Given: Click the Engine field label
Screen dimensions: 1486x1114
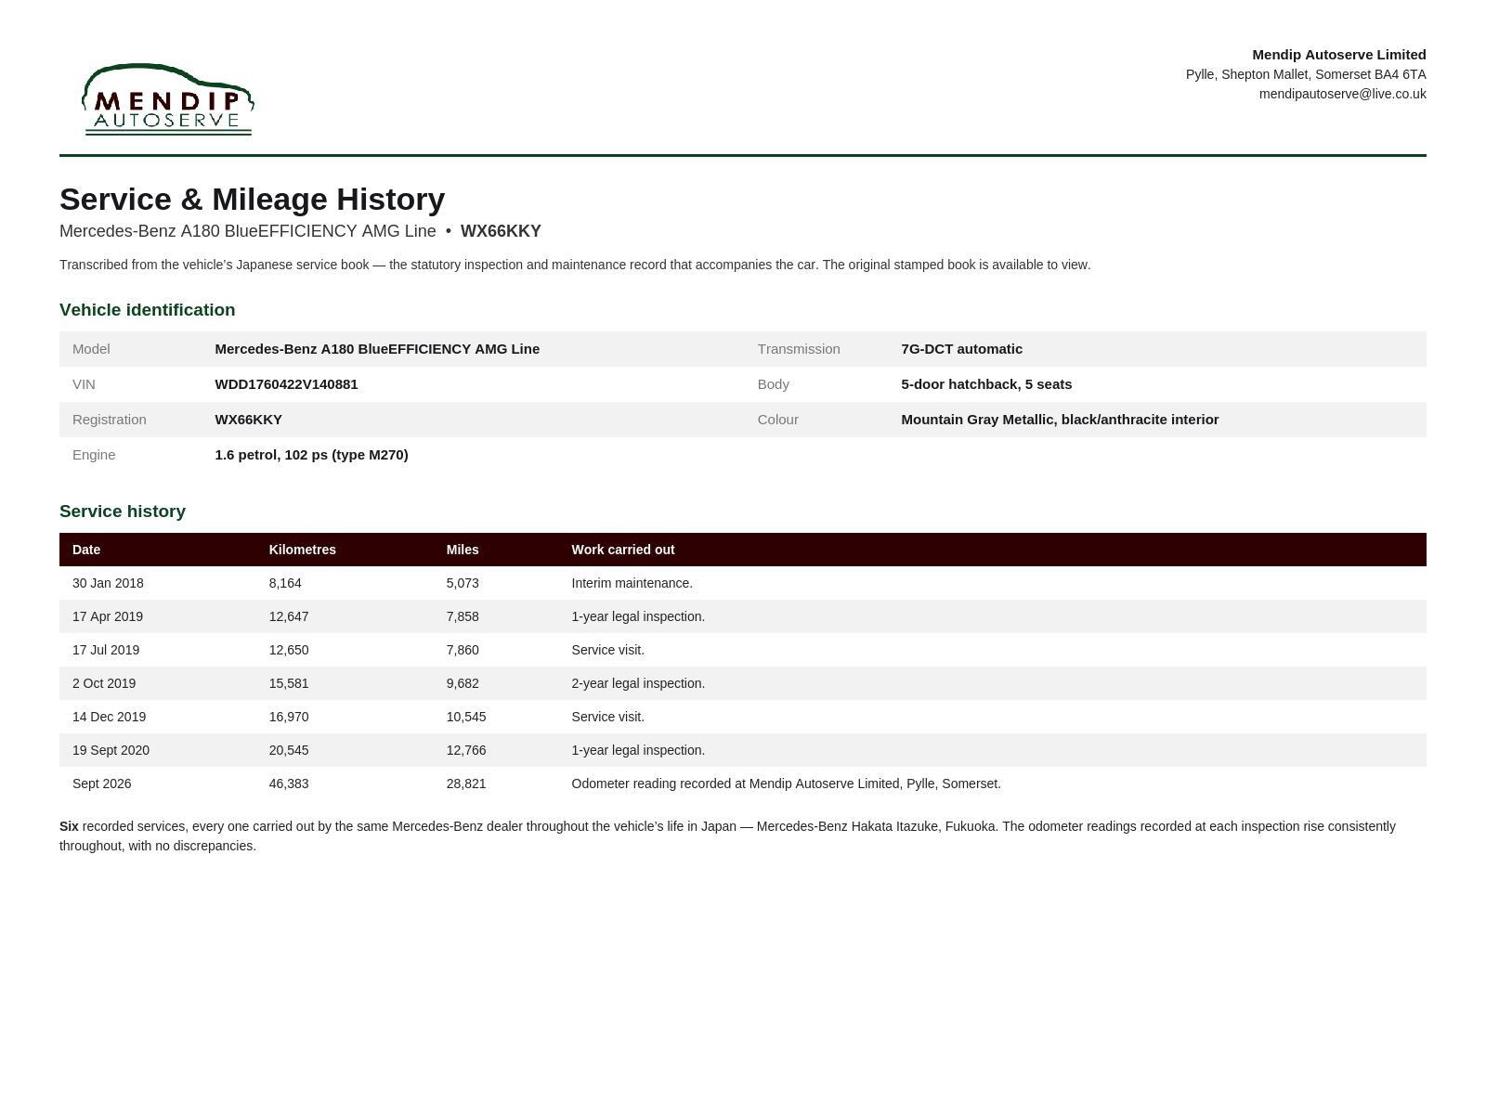Looking at the screenshot, I should coord(94,455).
